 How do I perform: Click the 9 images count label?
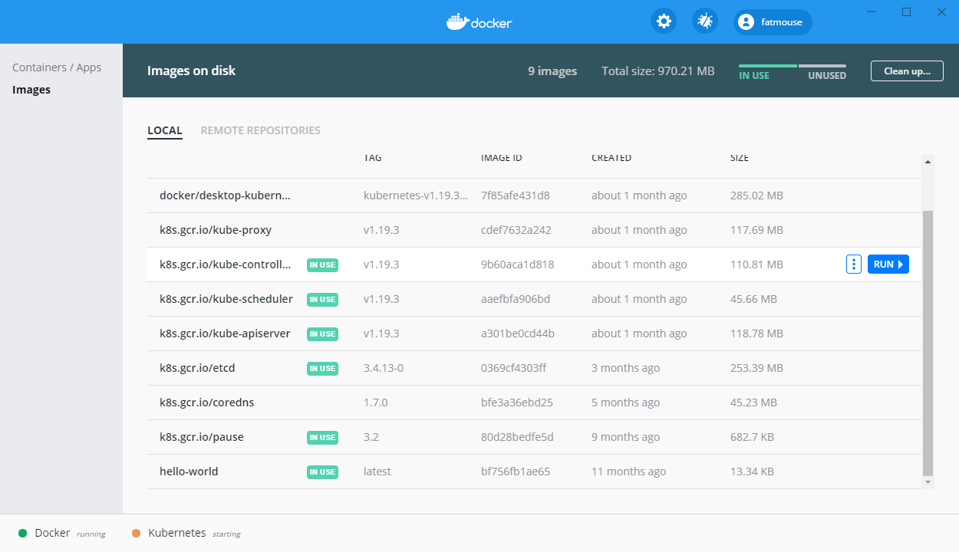click(552, 71)
